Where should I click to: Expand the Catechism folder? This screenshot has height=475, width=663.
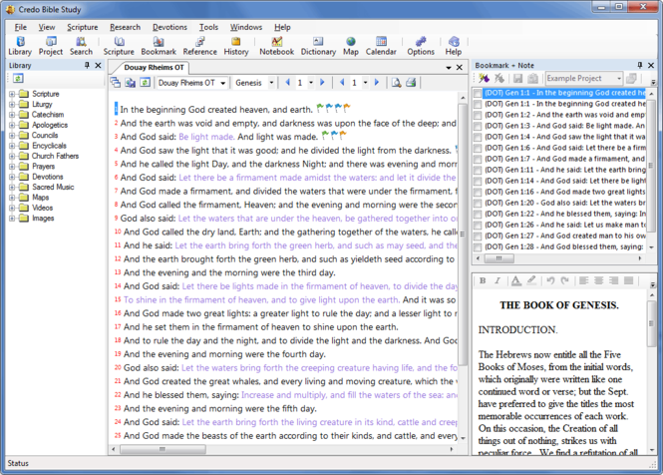pyautogui.click(x=12, y=115)
